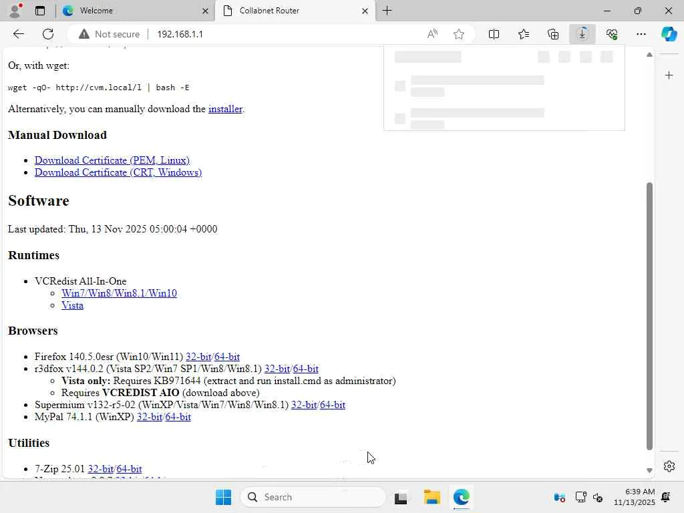Screen dimensions: 684x513
Task: Open the Windows Start menu
Action: (x=223, y=497)
